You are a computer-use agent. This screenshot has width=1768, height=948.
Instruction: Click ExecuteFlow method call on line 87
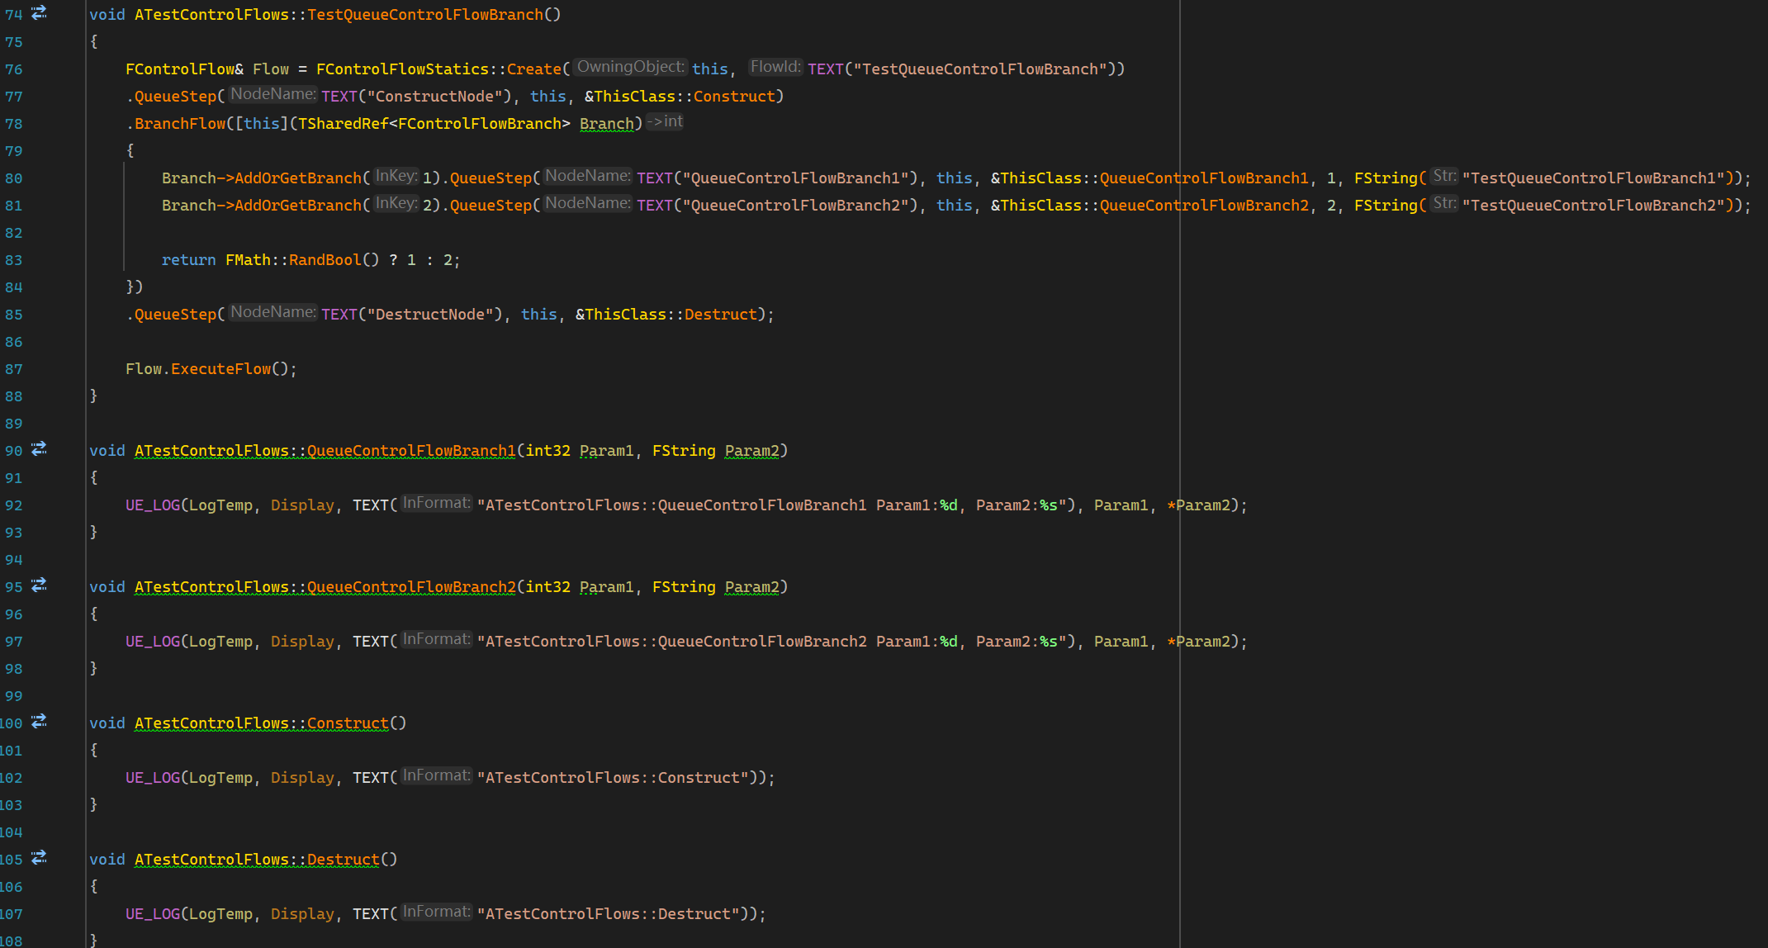[220, 369]
